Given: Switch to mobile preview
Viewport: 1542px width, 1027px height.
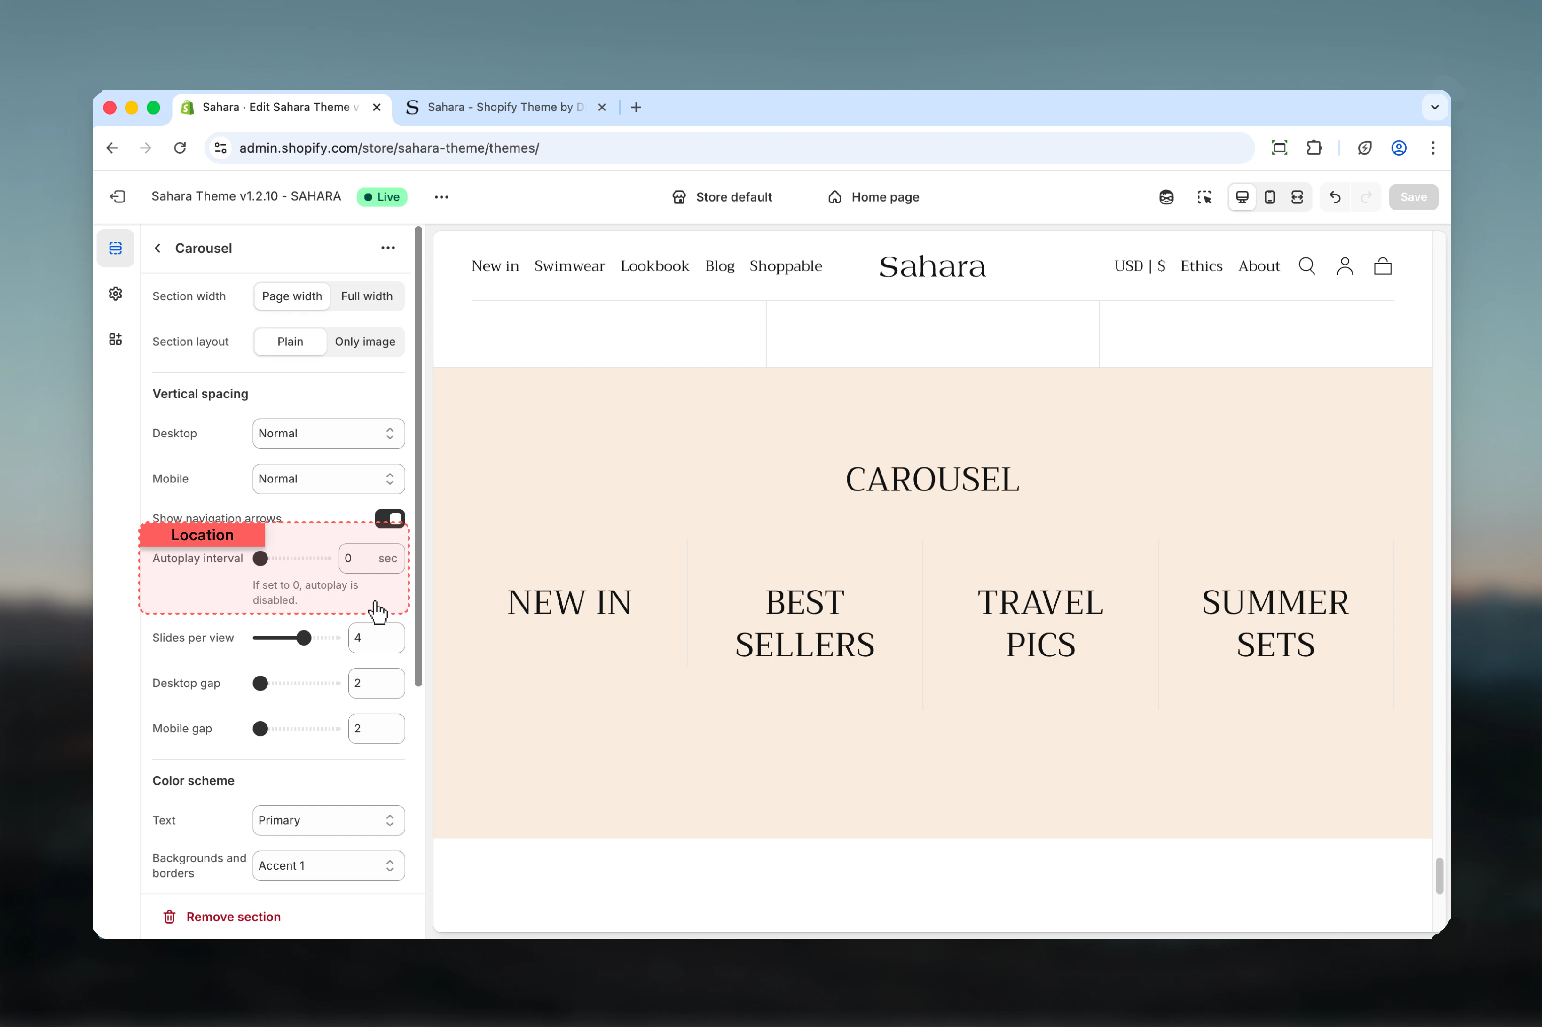Looking at the screenshot, I should 1269,197.
